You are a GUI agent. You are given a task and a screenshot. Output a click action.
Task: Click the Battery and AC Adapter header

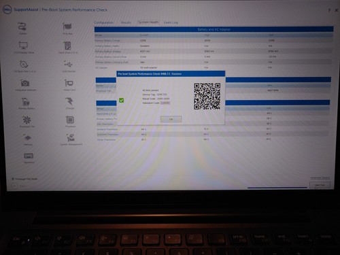214,29
